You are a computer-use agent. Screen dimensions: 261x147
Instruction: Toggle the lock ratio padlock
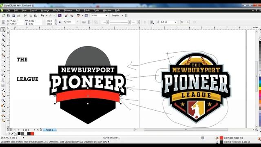(60, 22)
